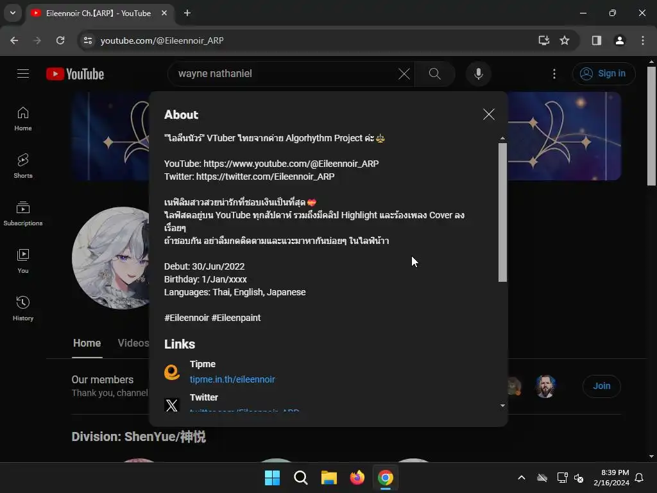This screenshot has height=493, width=657.
Task: Open Home in the sidebar
Action: tap(23, 119)
